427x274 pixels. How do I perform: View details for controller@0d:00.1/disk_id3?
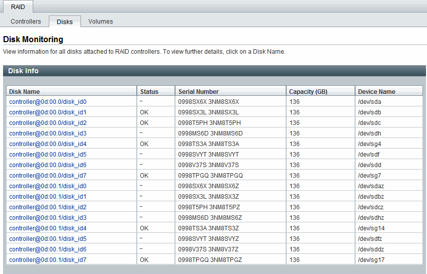[x=48, y=218]
